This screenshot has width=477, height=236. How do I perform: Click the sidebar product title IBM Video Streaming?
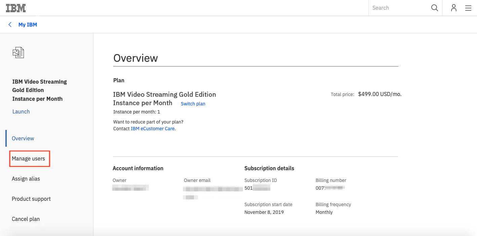[x=39, y=90]
